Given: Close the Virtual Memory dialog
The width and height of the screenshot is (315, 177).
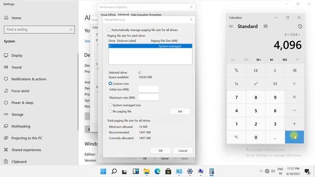Looking at the screenshot, I should pos(191,20).
